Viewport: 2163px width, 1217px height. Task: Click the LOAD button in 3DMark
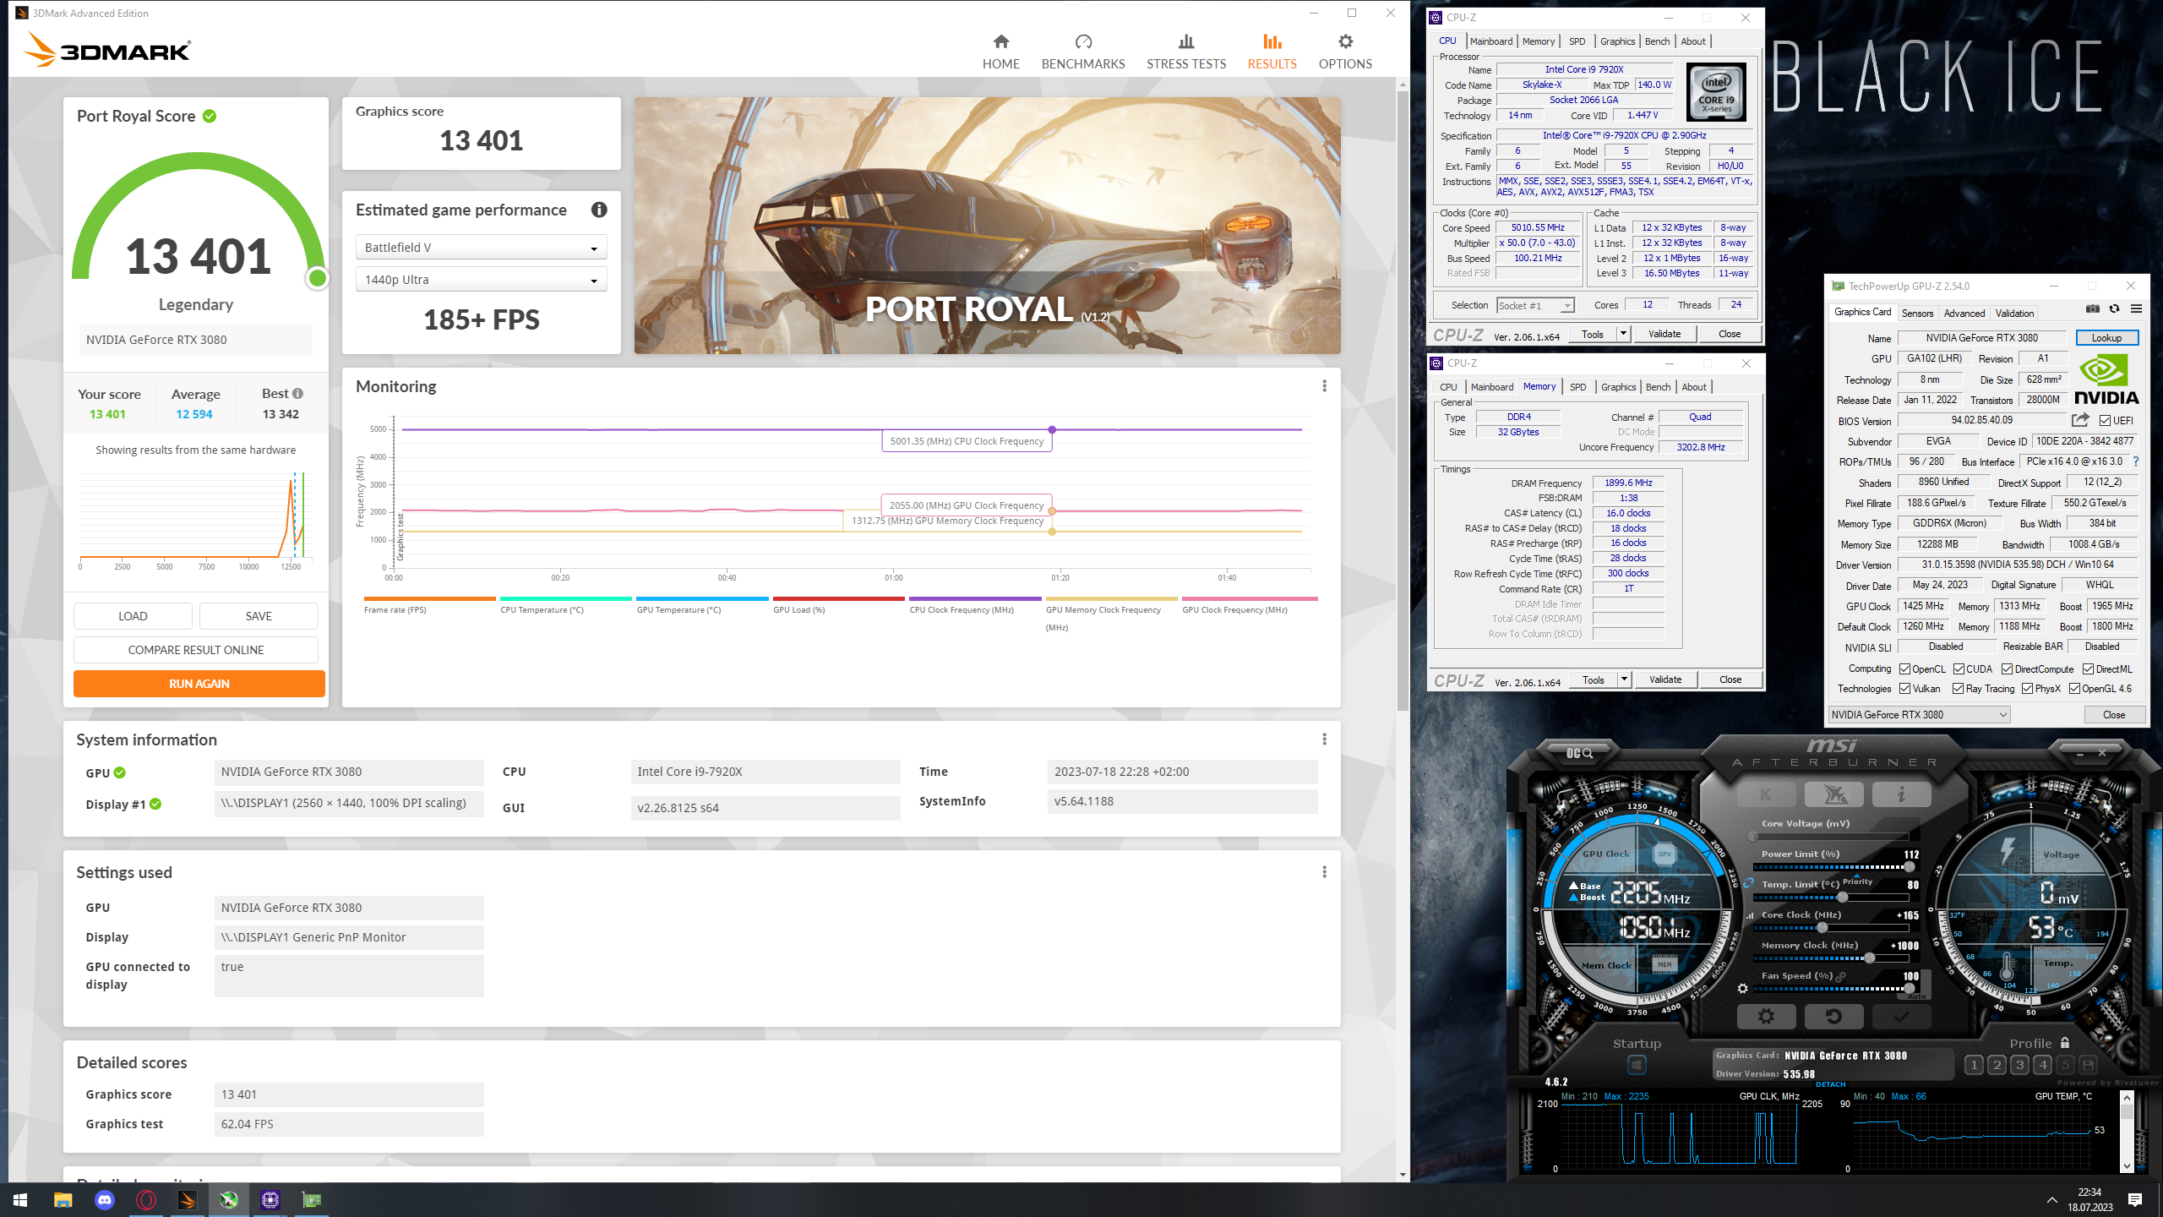pyautogui.click(x=133, y=616)
